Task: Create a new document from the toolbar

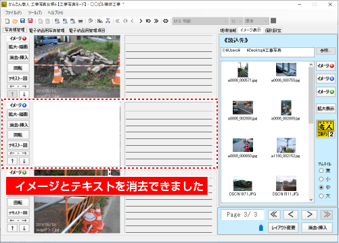Action: pyautogui.click(x=7, y=21)
